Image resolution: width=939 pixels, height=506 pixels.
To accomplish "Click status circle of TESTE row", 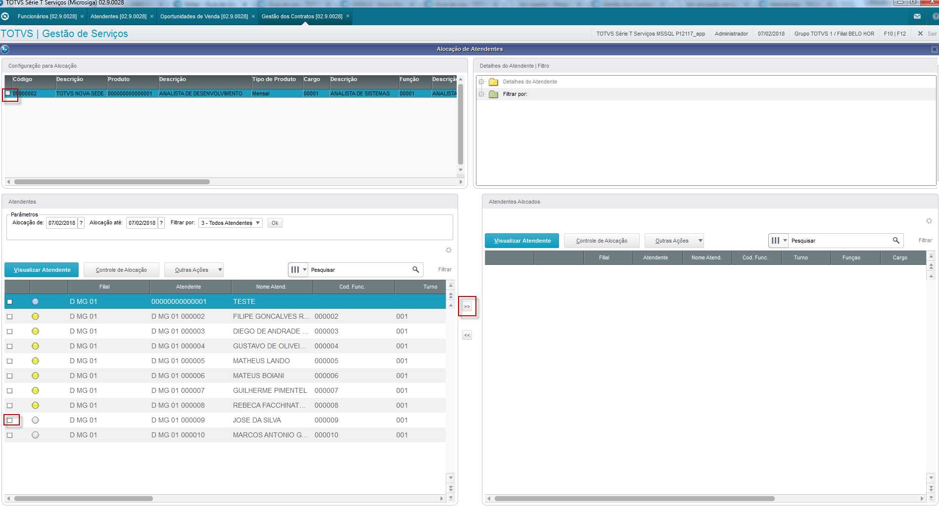I will pyautogui.click(x=35, y=301).
